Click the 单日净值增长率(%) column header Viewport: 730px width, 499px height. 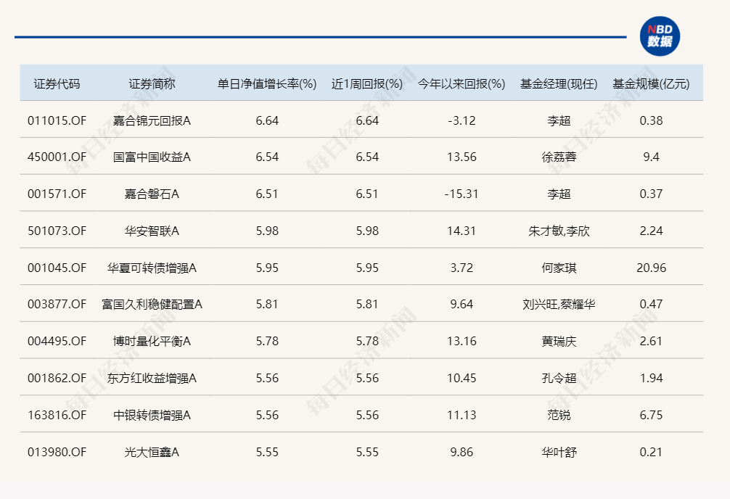[x=267, y=84]
